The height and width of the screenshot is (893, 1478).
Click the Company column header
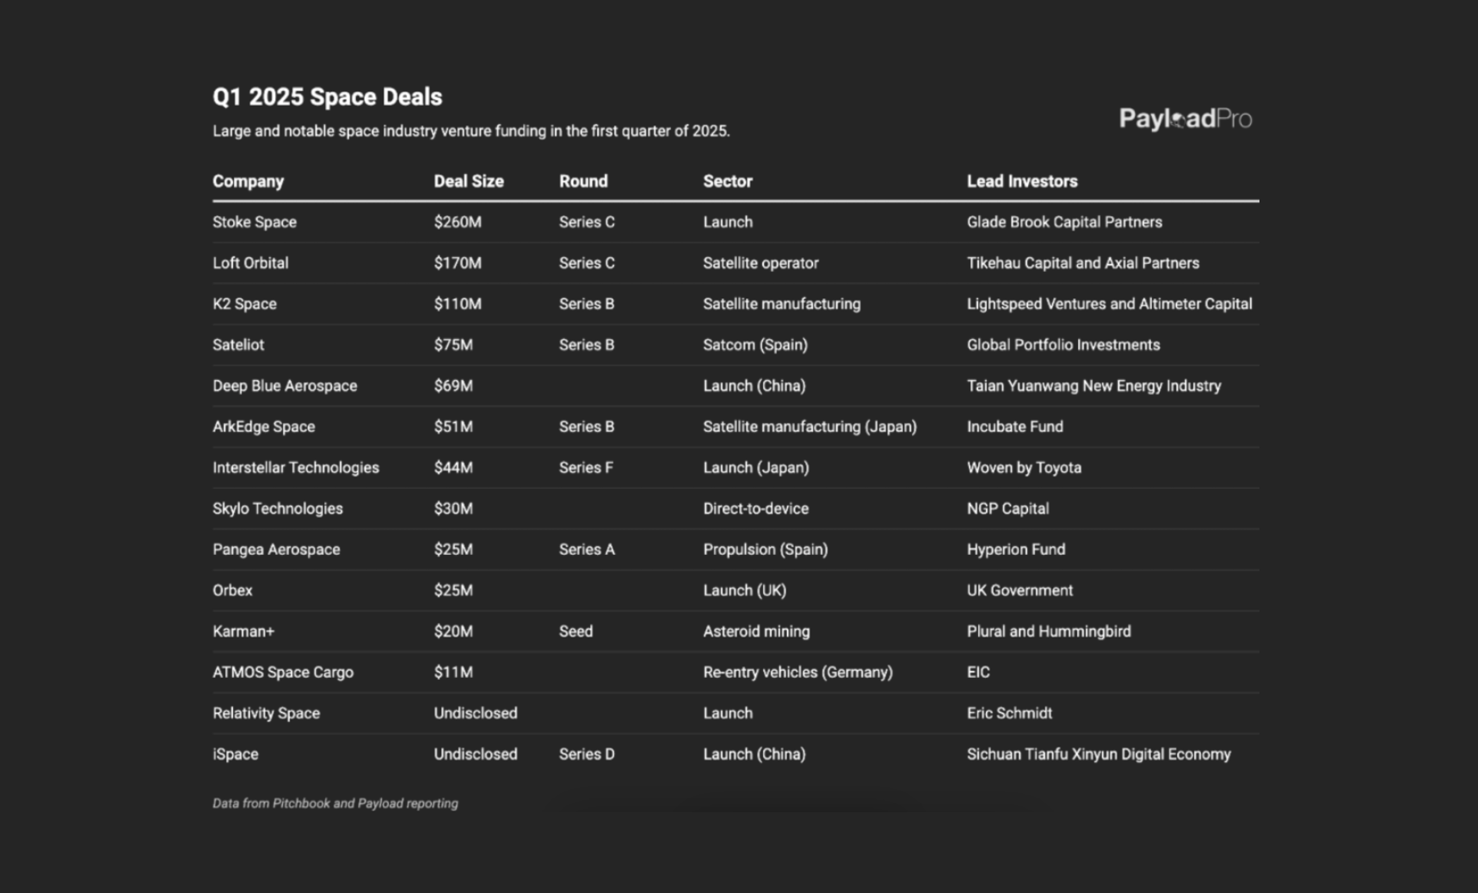point(248,182)
